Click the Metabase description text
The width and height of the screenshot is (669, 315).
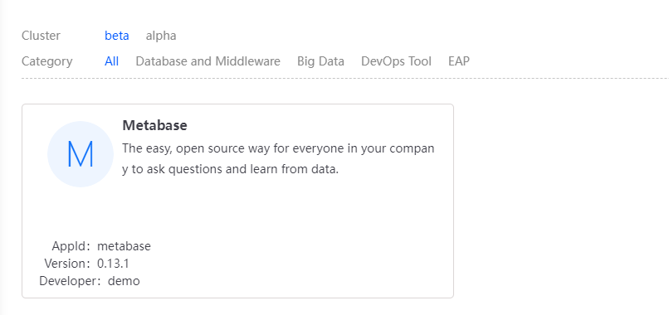278,158
